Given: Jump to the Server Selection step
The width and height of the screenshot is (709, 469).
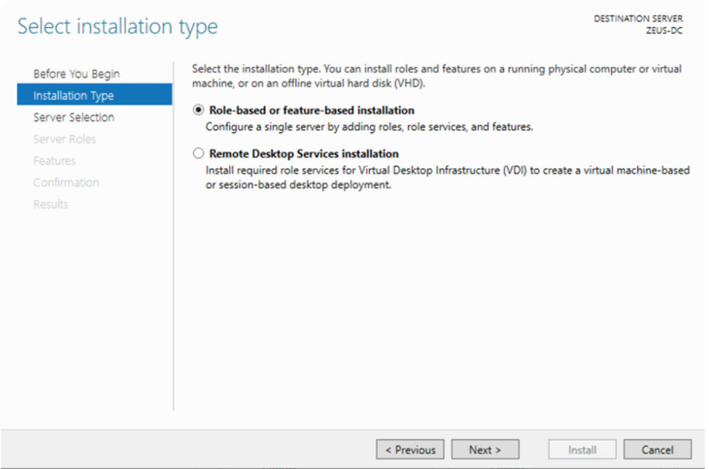Looking at the screenshot, I should click(73, 117).
